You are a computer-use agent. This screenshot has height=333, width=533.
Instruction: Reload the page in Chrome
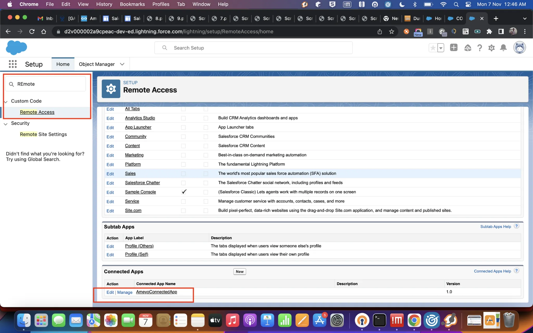(32, 31)
